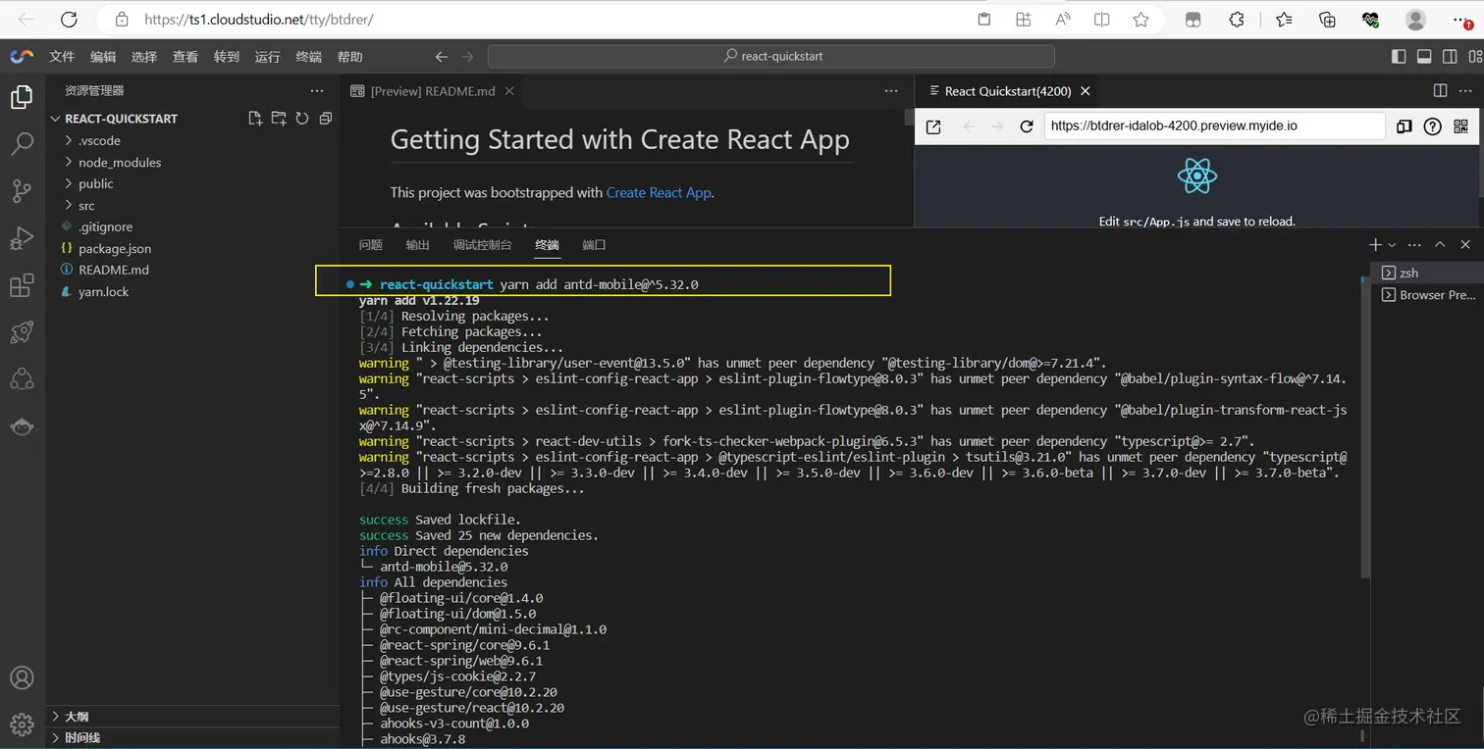The width and height of the screenshot is (1484, 749).
Task: Switch to the 调试控制台 panel tab
Action: point(482,245)
